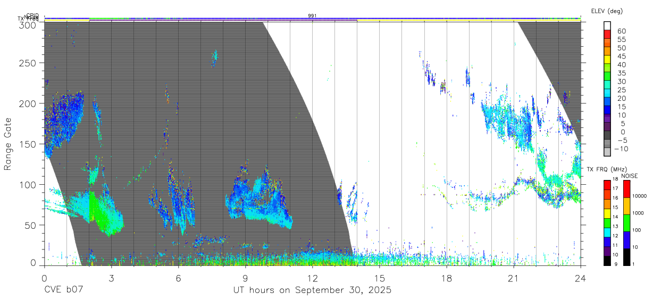Click the '200' range gate tick label
The image size is (653, 301).
click(x=28, y=103)
